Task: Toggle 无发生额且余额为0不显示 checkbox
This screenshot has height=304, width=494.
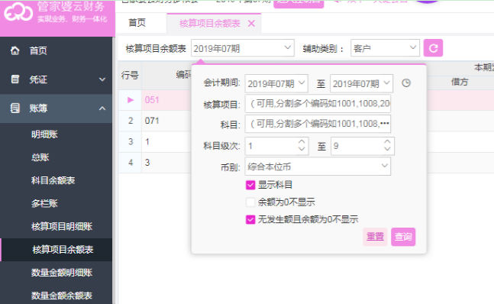Action: (250, 219)
